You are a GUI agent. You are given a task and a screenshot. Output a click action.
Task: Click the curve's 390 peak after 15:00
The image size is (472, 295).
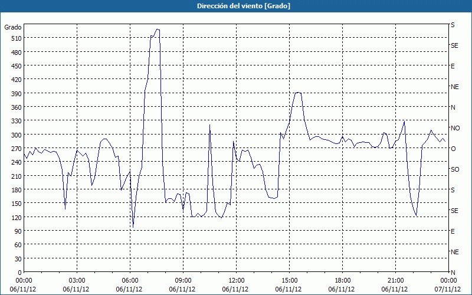297,93
